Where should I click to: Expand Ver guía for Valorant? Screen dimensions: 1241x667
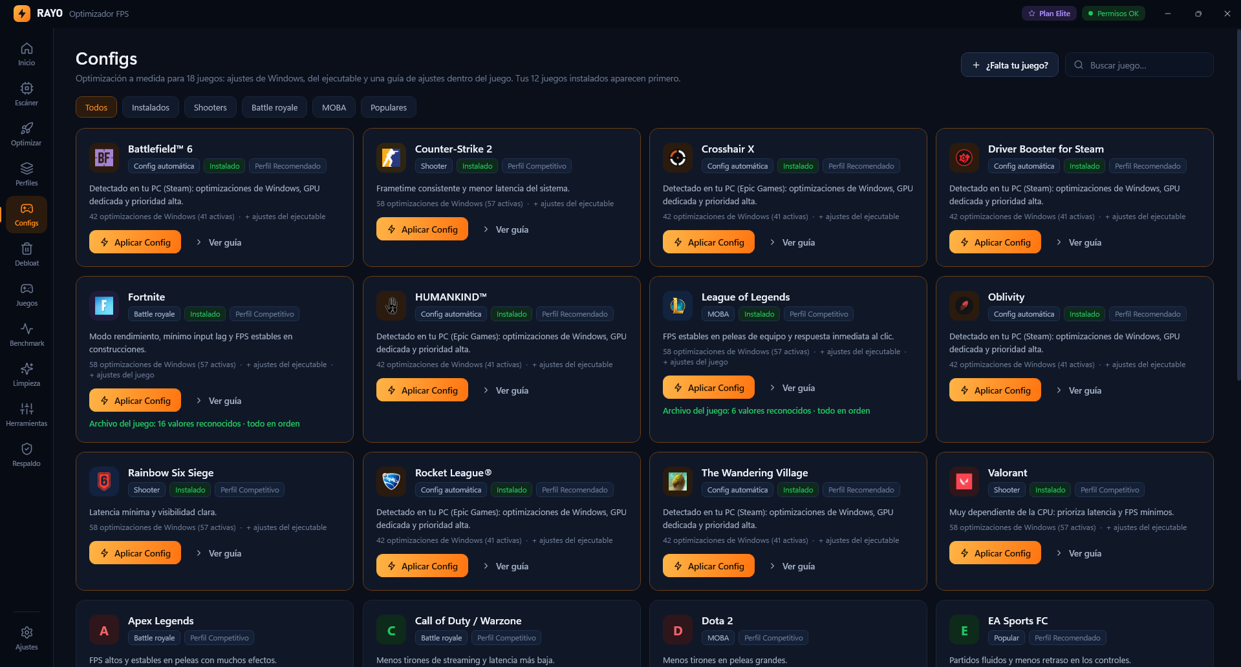[1079, 553]
